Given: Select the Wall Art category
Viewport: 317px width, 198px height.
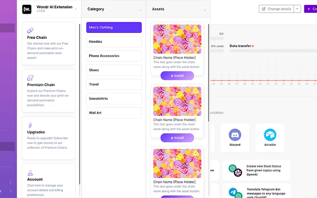Looking at the screenshot, I should click(114, 113).
